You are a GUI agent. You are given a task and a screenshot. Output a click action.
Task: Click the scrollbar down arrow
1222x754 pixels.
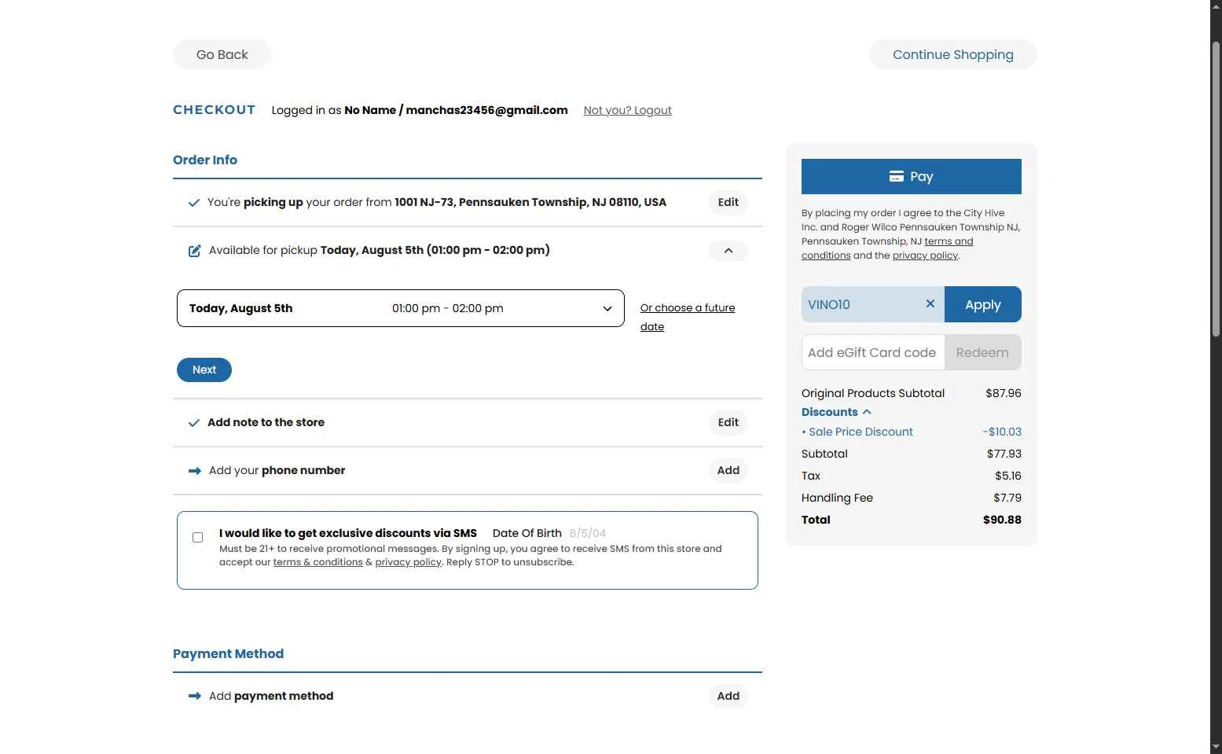pos(1216,746)
